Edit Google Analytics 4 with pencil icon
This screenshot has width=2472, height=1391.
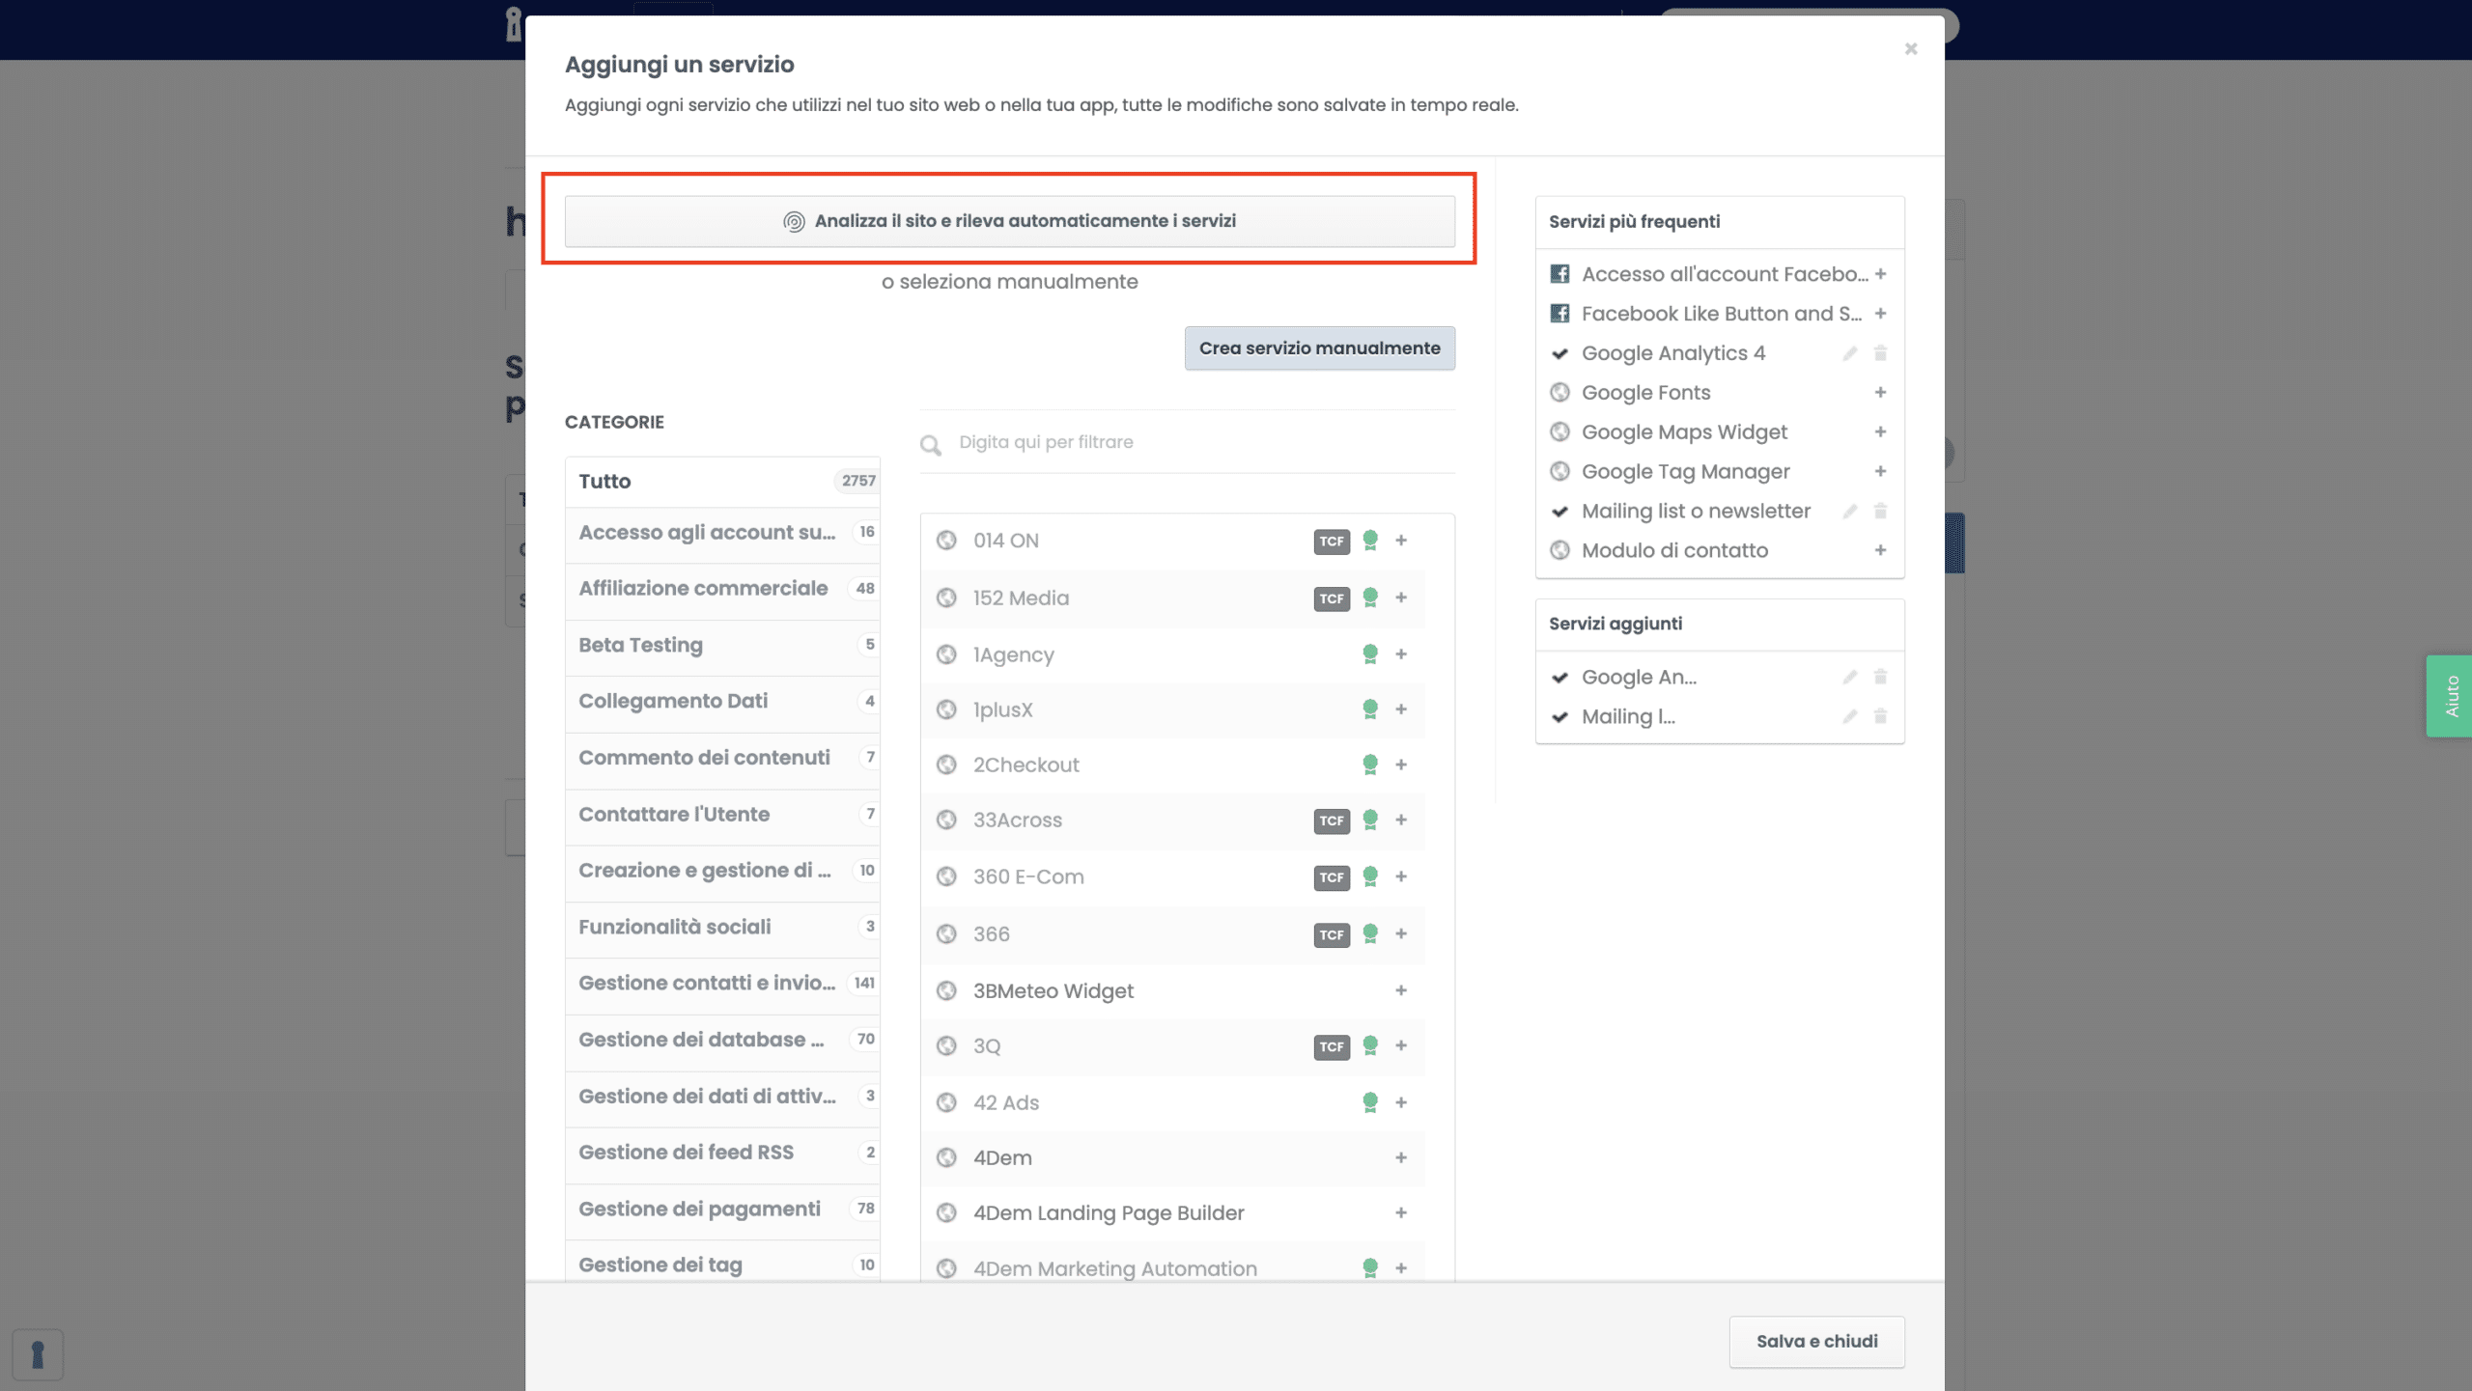[1849, 353]
